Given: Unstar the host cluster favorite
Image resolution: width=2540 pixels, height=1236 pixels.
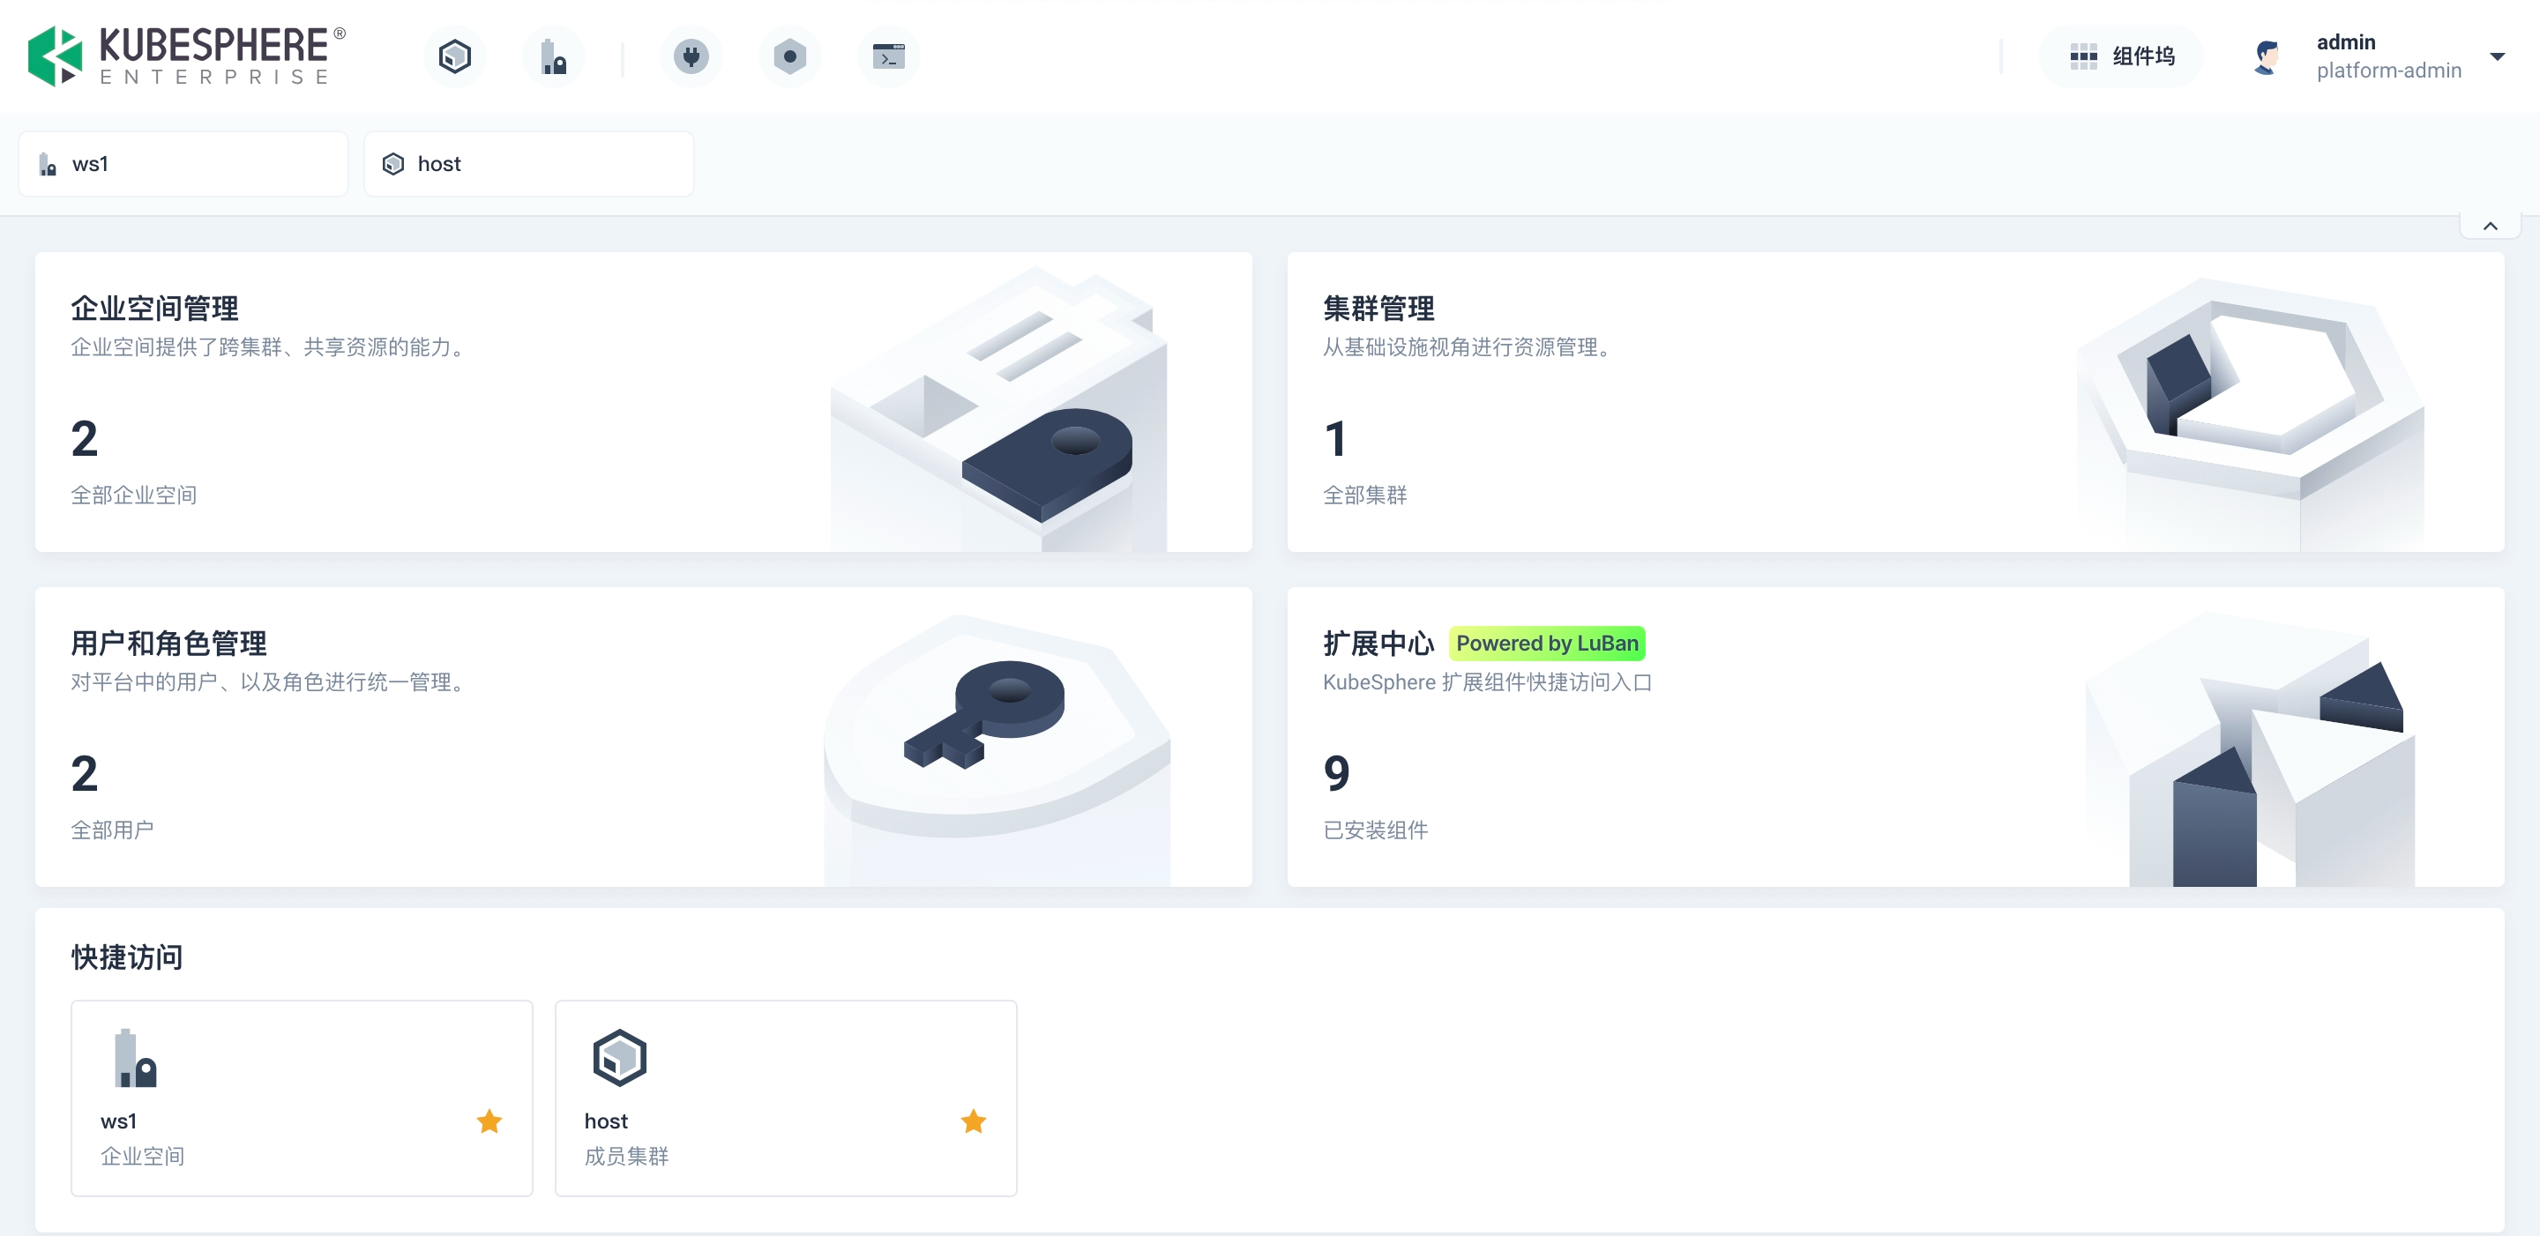Looking at the screenshot, I should [x=973, y=1121].
